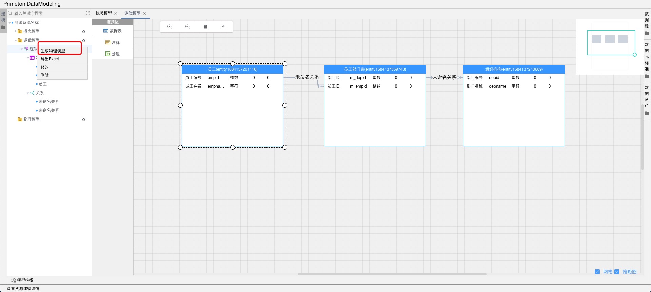Screen dimensions: 651x292
Task: Collapse the 关系 tree node arrow
Action: 28,93
